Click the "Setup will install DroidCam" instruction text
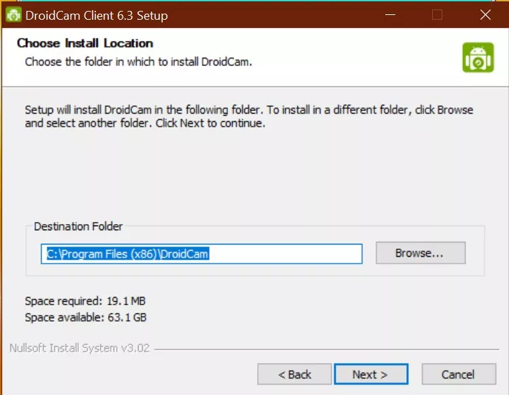 (248, 116)
